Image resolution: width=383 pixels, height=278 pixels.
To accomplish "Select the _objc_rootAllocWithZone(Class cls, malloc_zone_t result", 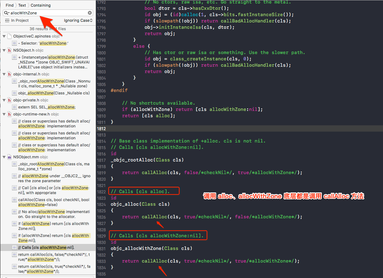I will (x=54, y=166).
